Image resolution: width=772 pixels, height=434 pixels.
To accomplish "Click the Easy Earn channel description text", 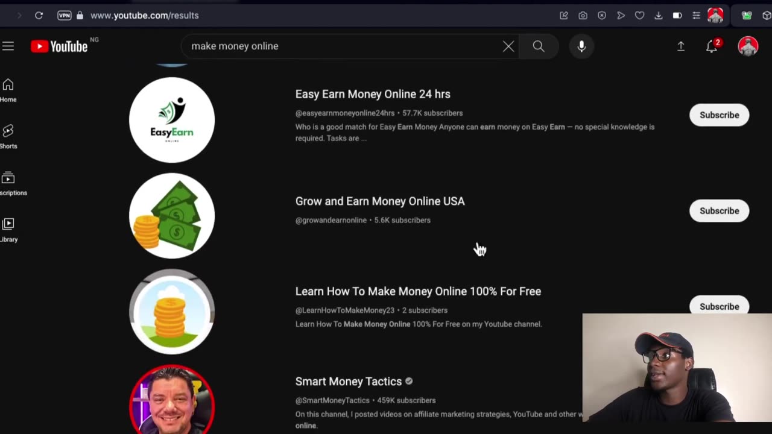I will tap(475, 133).
